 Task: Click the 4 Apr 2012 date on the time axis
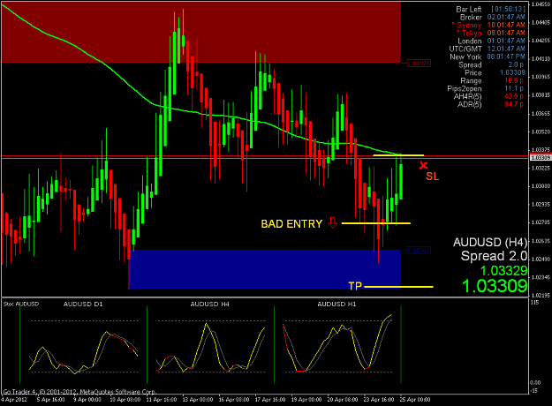[x=14, y=400]
